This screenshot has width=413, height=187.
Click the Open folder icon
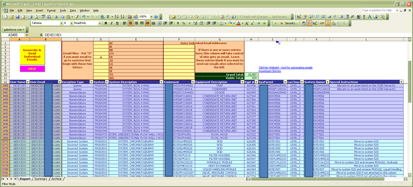[12, 16]
